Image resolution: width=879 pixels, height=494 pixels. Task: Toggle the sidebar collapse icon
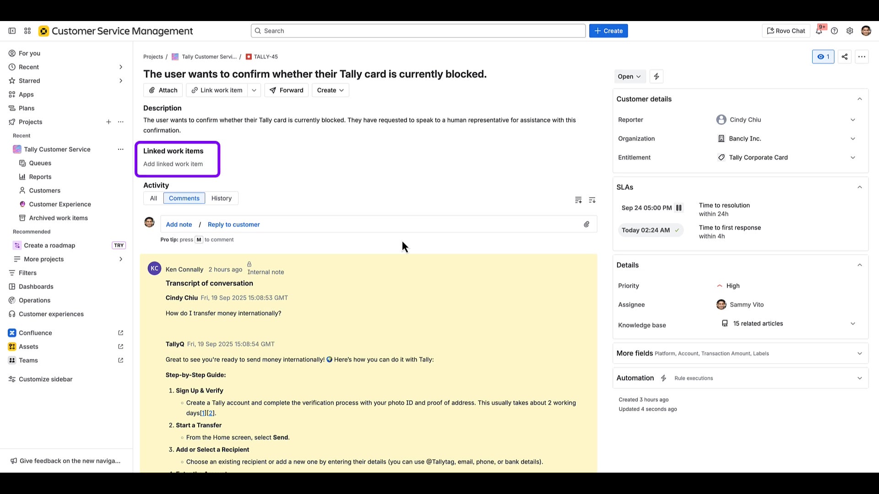12,31
